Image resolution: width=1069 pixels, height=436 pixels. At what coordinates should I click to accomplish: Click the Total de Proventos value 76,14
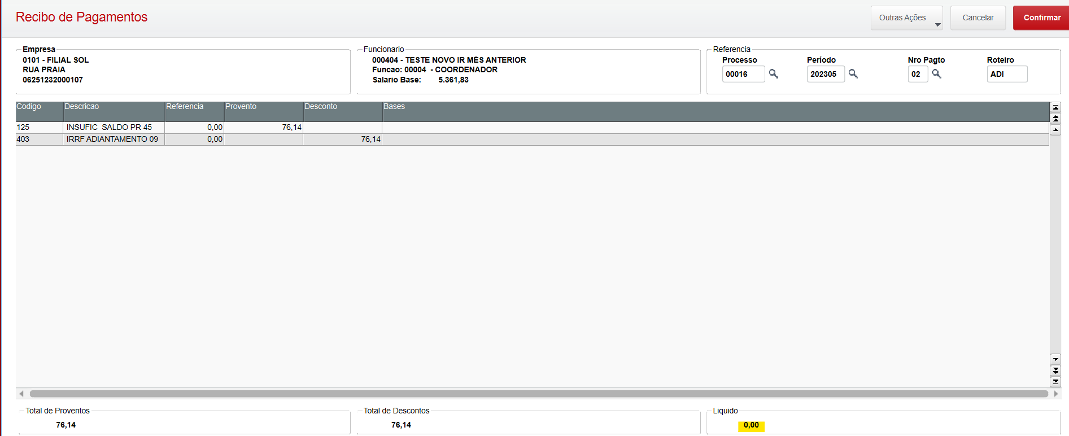(x=66, y=425)
